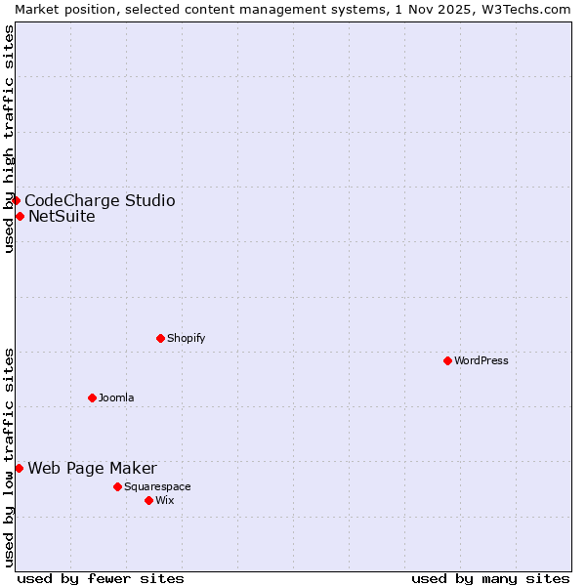Viewport: 586px width, 586px height.
Task: Click the red marker for WordPress
Action: 447,360
